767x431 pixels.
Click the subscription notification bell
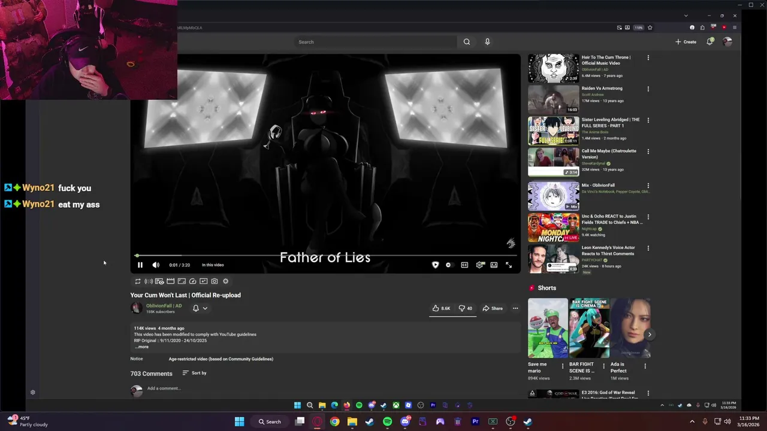pyautogui.click(x=195, y=308)
